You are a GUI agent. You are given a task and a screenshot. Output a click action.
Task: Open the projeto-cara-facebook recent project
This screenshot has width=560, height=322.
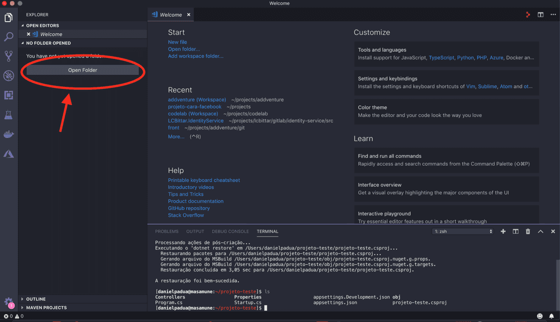coord(195,107)
